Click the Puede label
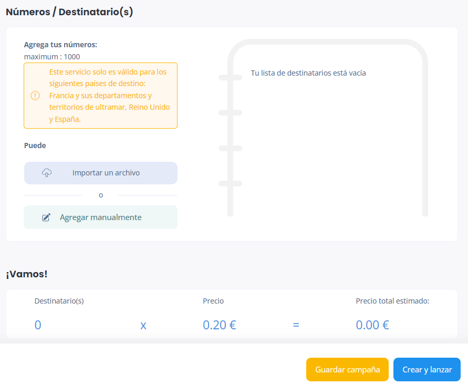Screen dimensions: 468x385 tap(35, 145)
